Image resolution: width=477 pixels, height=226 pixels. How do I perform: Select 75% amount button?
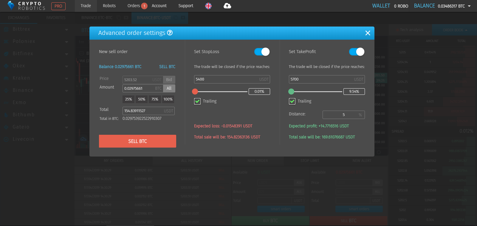155,99
